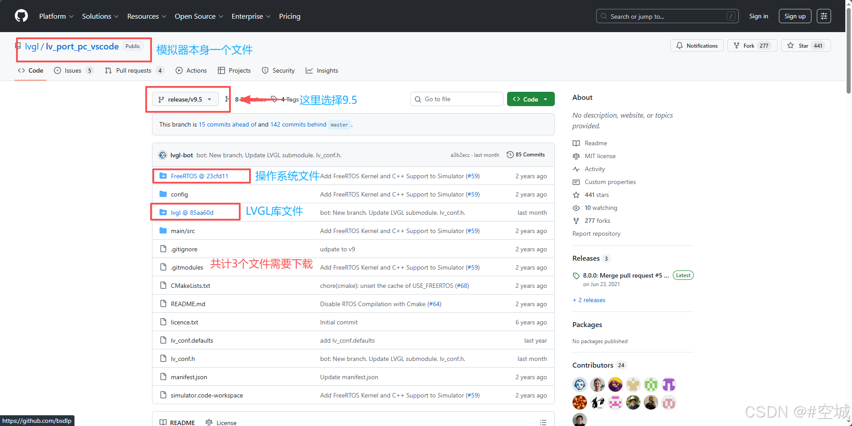Viewport: 852px width, 426px height.
Task: Open the config folder
Action: coord(179,194)
